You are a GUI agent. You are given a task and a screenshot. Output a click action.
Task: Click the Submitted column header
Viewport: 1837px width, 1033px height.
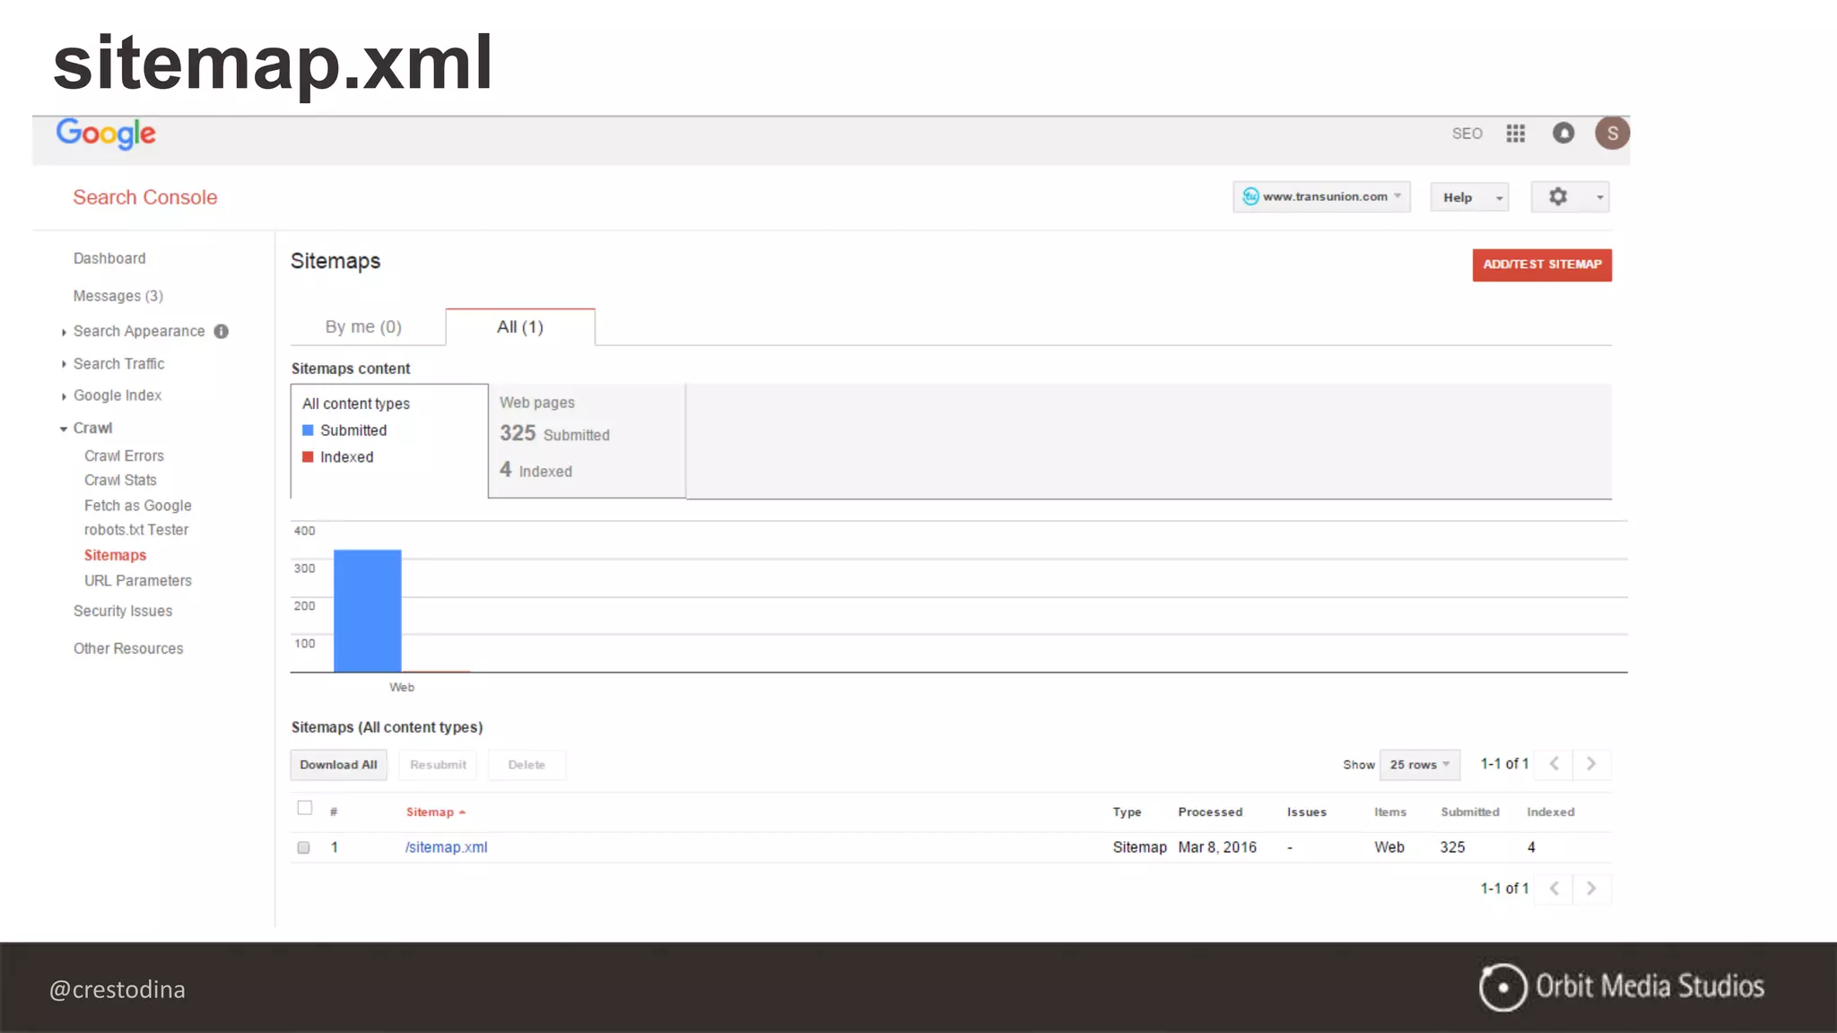point(1470,812)
